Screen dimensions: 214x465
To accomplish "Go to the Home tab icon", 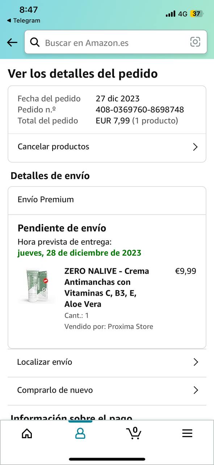I will pyautogui.click(x=27, y=433).
